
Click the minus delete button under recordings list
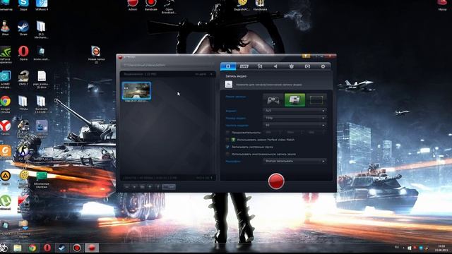[127, 187]
